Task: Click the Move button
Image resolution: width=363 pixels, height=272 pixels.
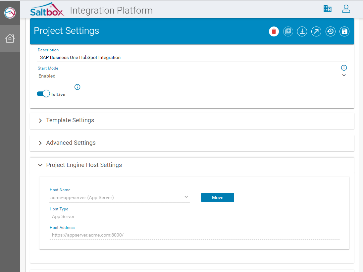Action: tap(217, 197)
